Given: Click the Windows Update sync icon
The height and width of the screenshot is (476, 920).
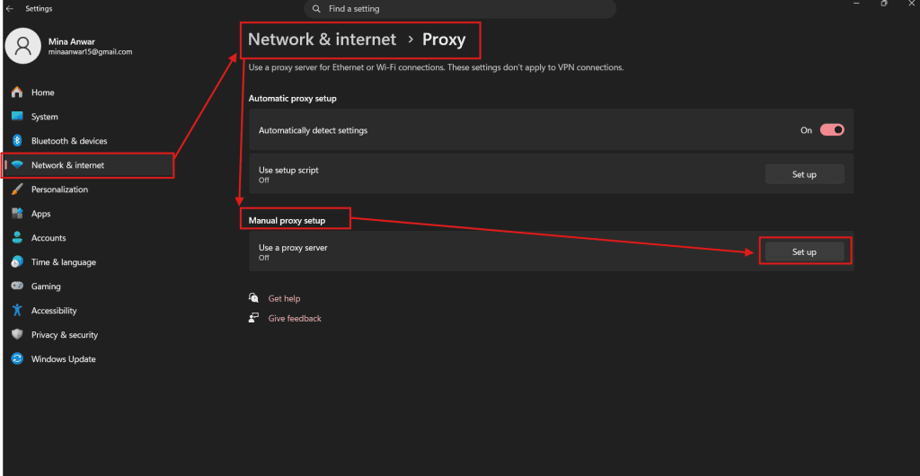Looking at the screenshot, I should coord(17,358).
